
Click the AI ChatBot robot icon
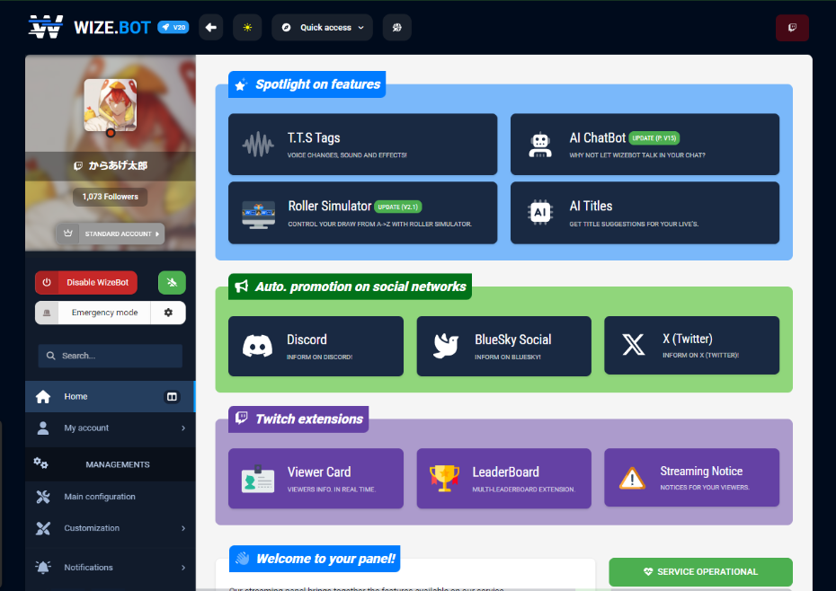click(540, 145)
